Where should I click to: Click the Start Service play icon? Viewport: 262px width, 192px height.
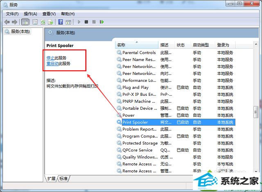coord(79,22)
